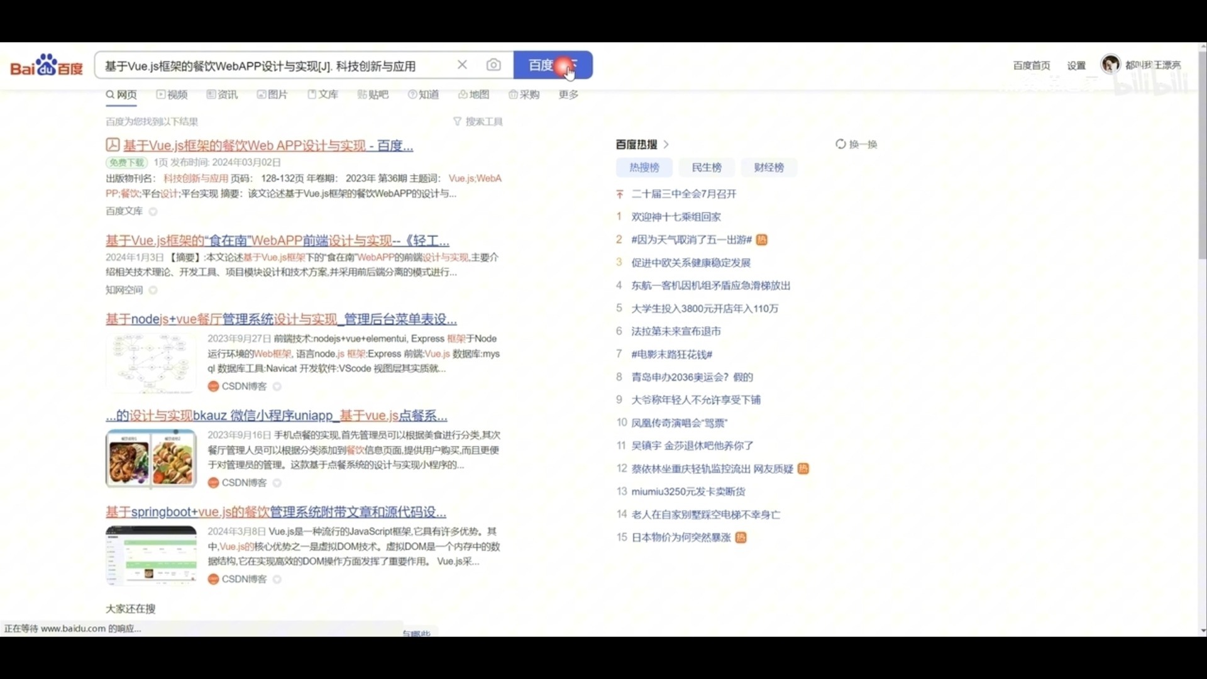Open hot topic 大学生投入3800元开店年入110万
This screenshot has height=679, width=1207.
(705, 309)
